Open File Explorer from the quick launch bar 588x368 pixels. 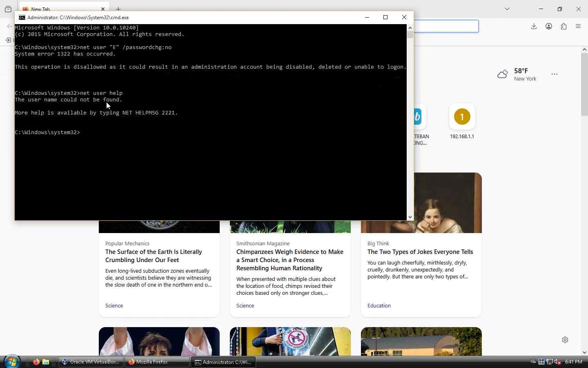[46, 362]
